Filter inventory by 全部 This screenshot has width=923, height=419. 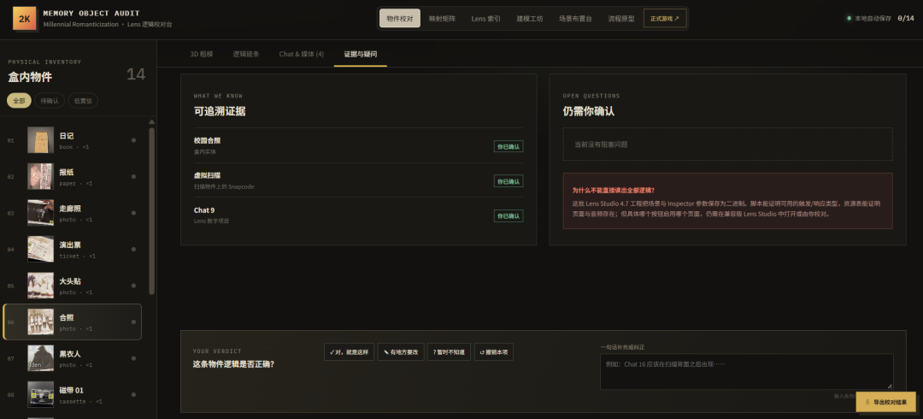tap(19, 101)
